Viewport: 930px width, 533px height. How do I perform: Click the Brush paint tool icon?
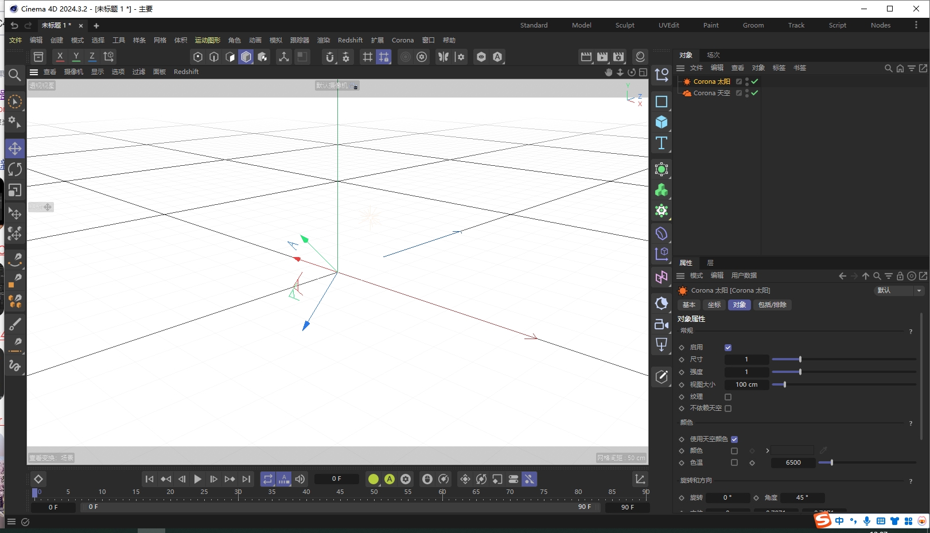click(15, 324)
